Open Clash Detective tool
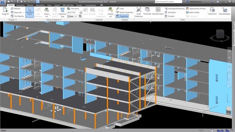 click(x=139, y=12)
